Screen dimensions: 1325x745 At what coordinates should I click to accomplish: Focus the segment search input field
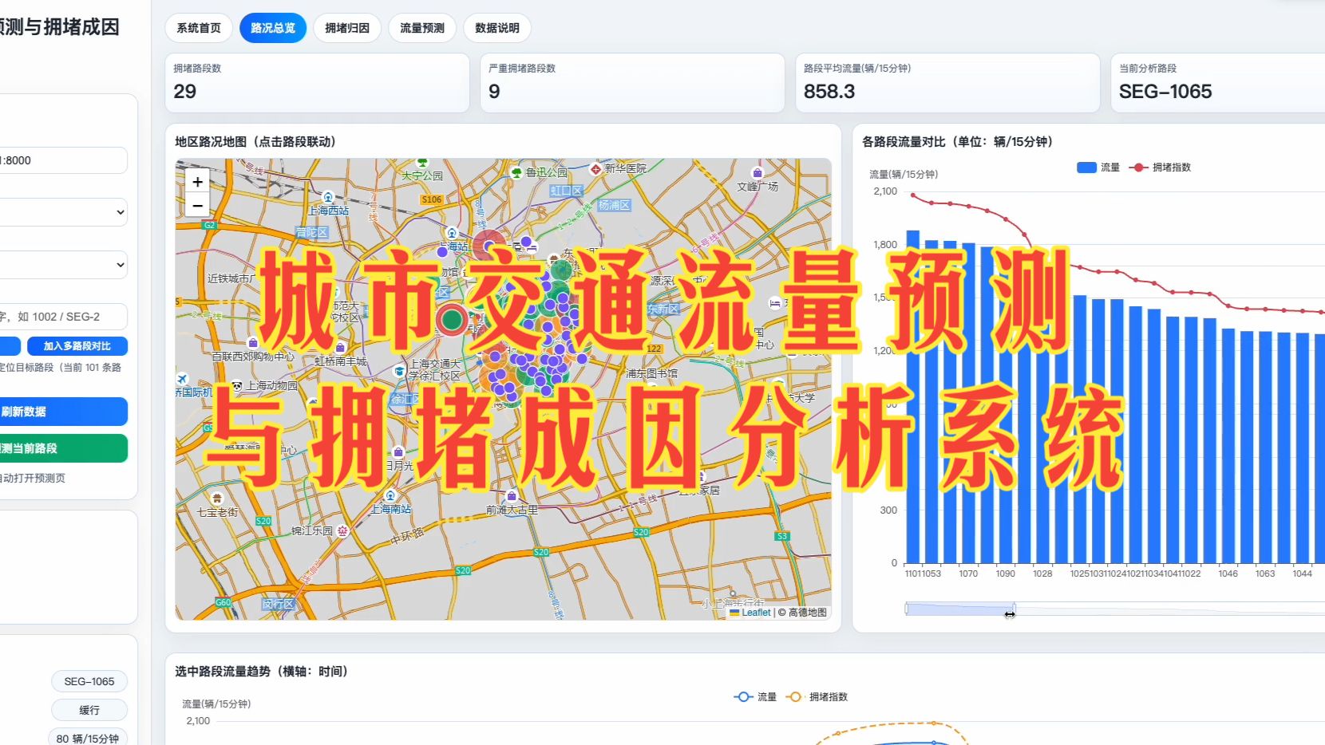coord(64,317)
